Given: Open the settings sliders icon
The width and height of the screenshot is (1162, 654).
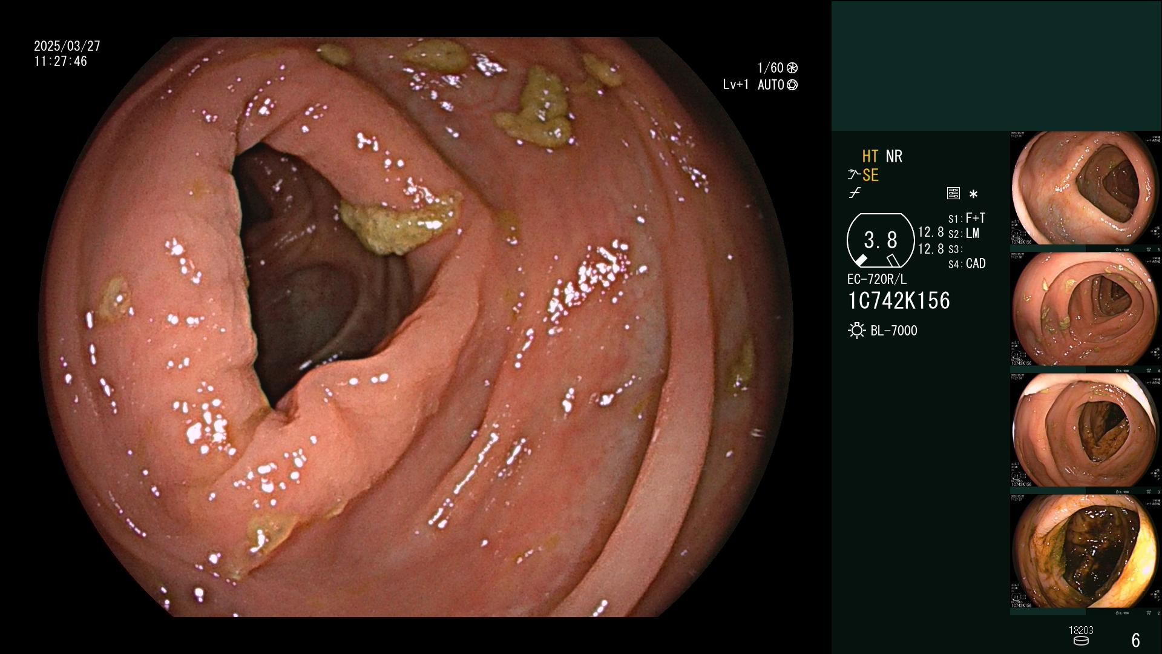Looking at the screenshot, I should [953, 194].
